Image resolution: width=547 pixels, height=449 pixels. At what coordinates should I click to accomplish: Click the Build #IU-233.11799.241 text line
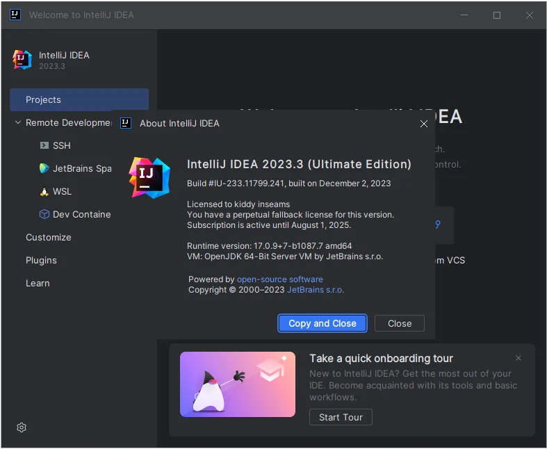point(289,183)
